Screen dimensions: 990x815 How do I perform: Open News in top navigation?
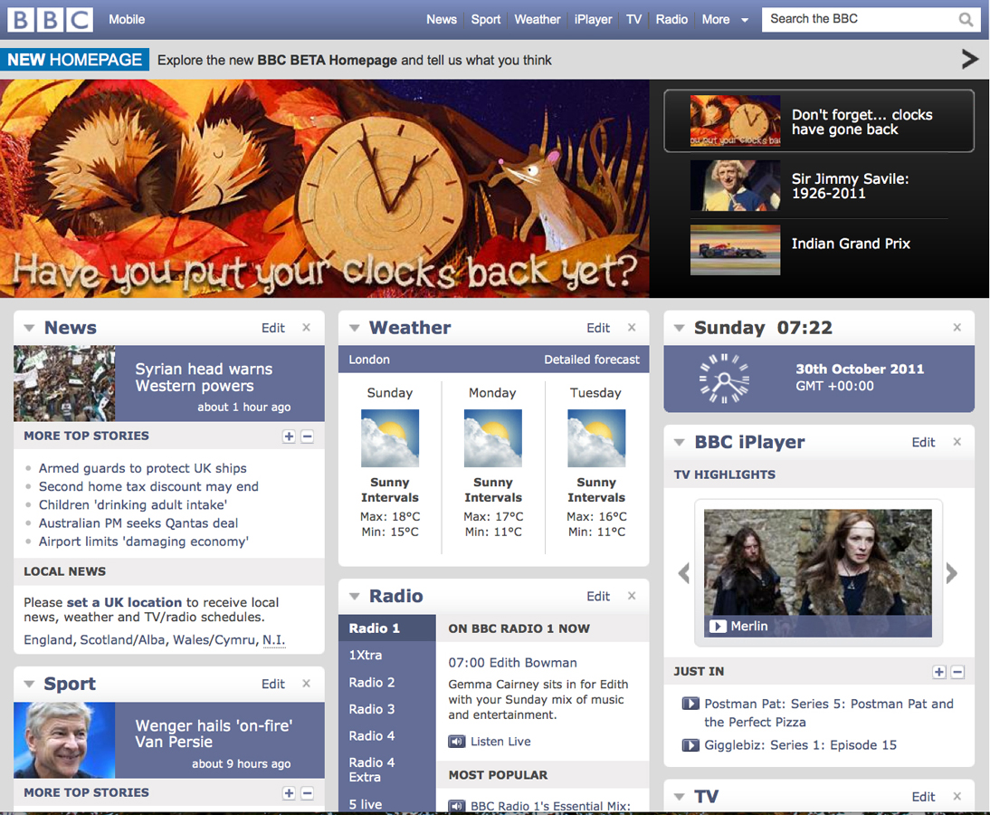[x=442, y=20]
